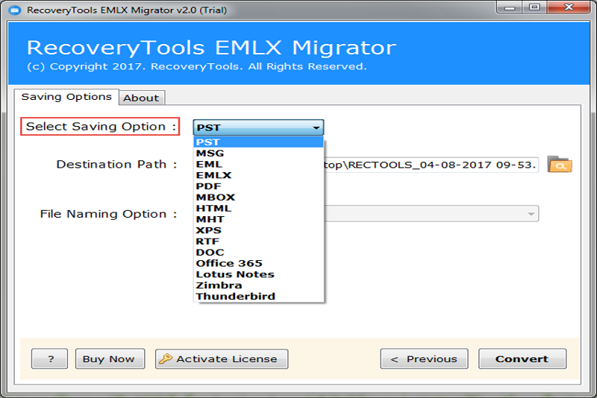Select EMLX in the dropdown list
Image resolution: width=597 pixels, height=398 pixels.
point(258,175)
